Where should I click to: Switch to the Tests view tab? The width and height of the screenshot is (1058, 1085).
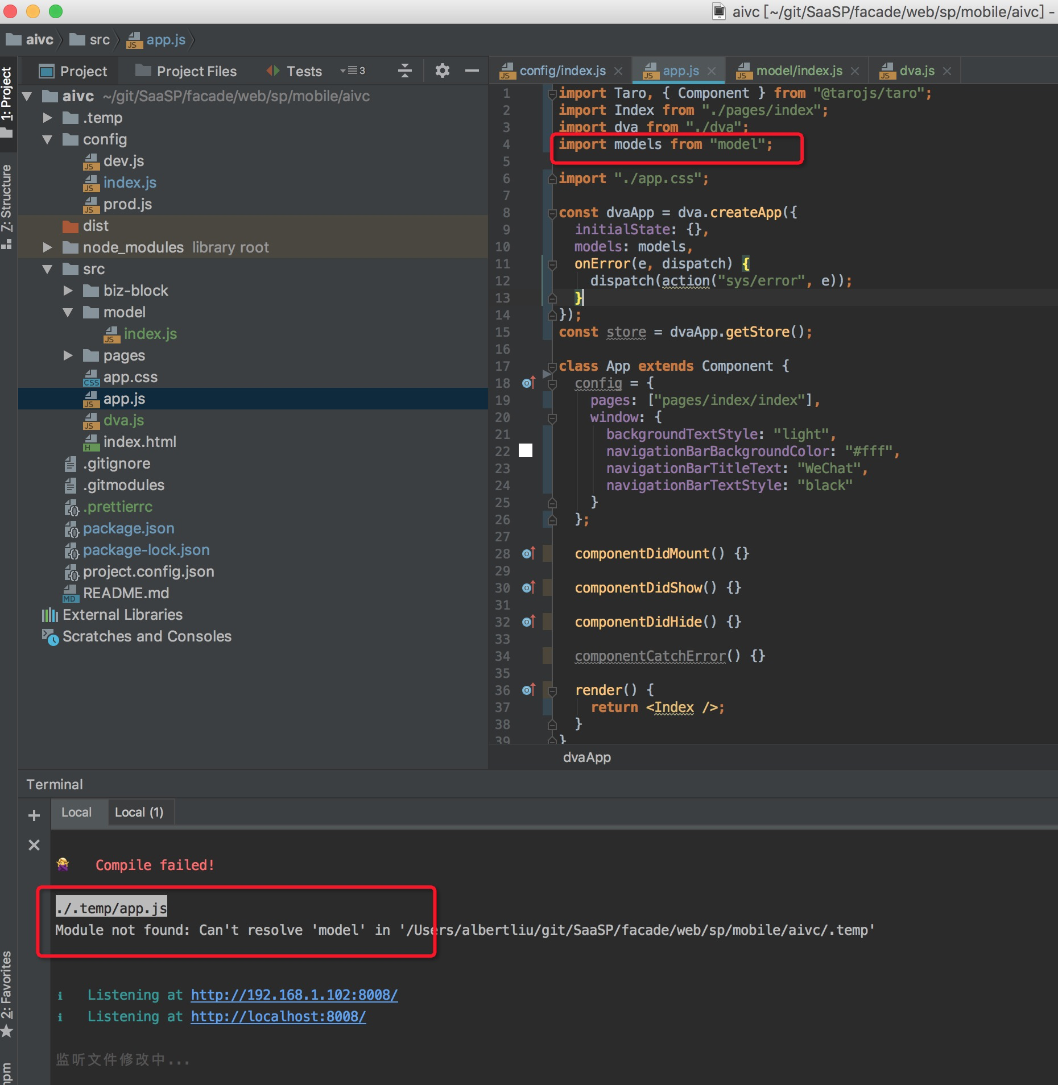pyautogui.click(x=294, y=71)
